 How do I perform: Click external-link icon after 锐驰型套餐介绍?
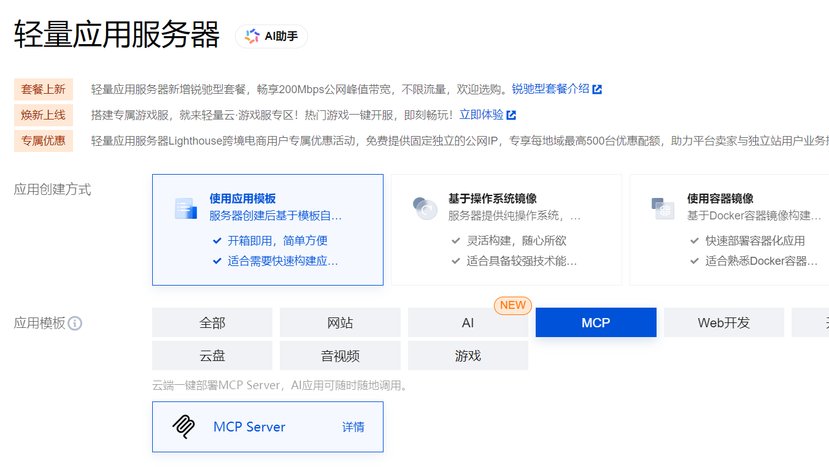[597, 89]
